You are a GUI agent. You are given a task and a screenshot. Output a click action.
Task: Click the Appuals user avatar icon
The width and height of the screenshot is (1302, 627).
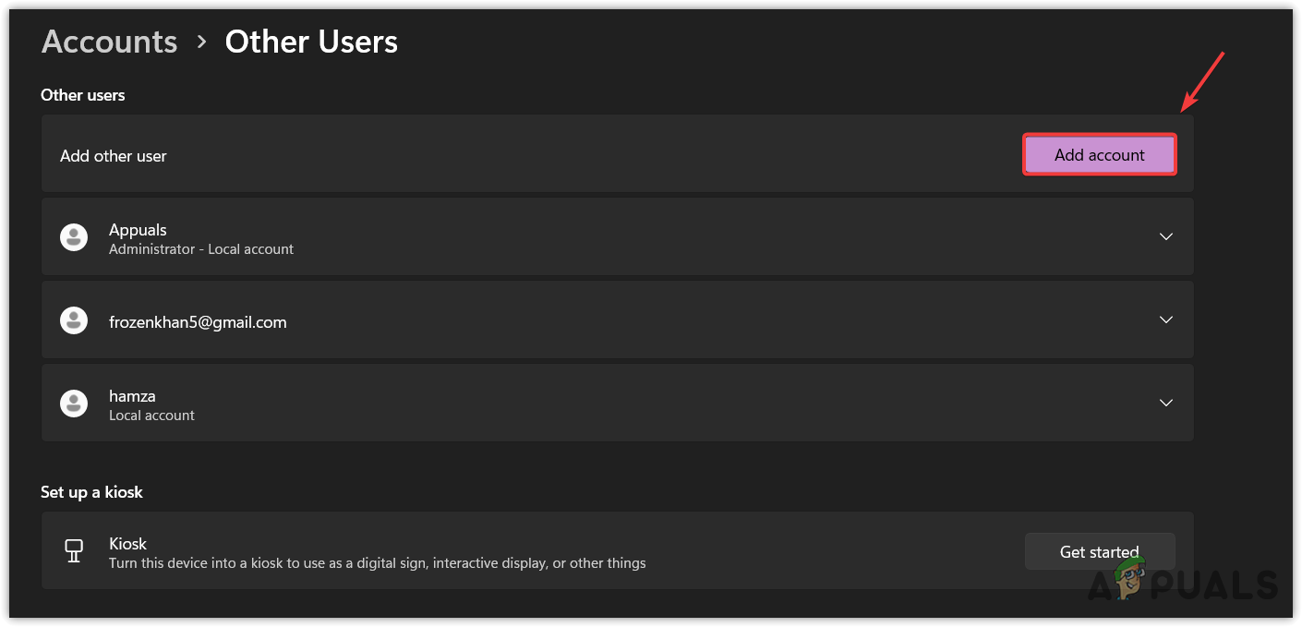click(x=74, y=237)
